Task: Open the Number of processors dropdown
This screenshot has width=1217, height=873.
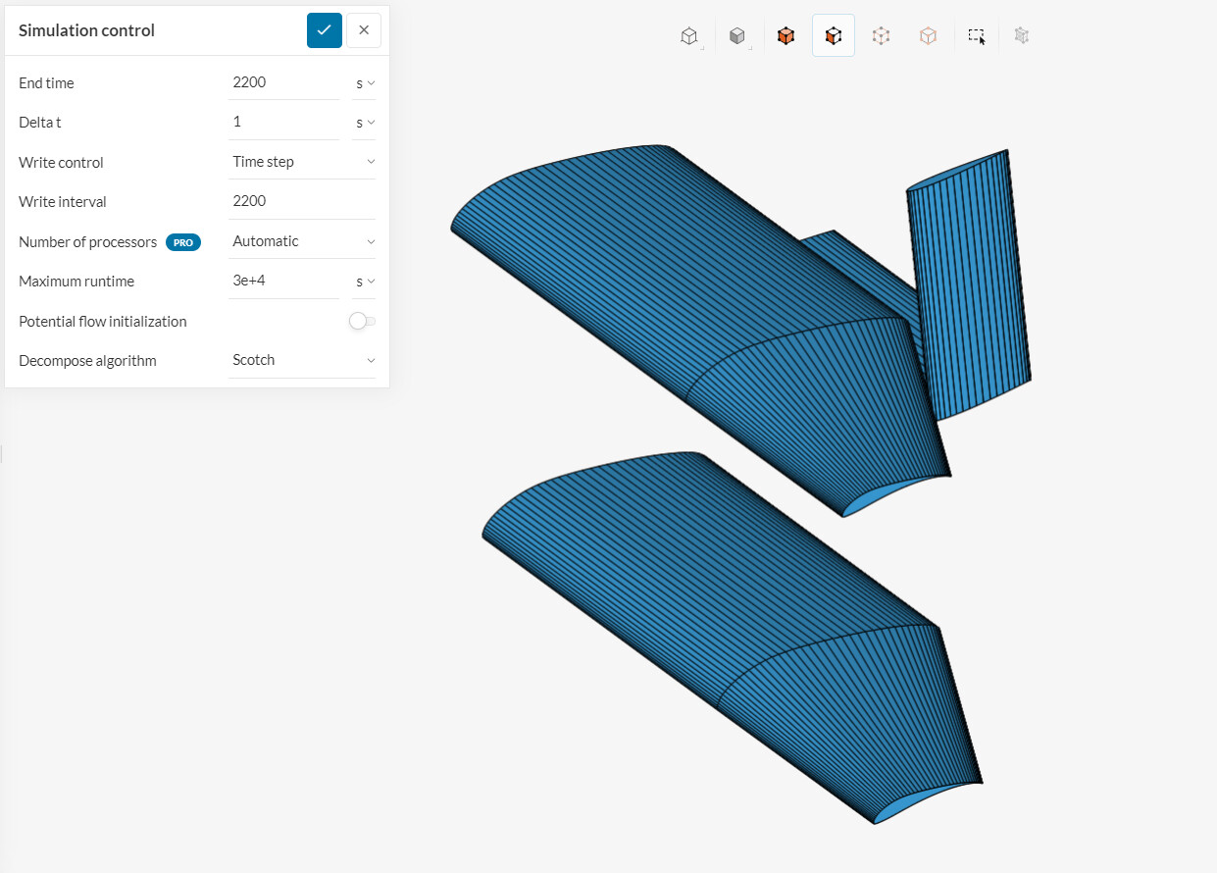Action: 302,241
